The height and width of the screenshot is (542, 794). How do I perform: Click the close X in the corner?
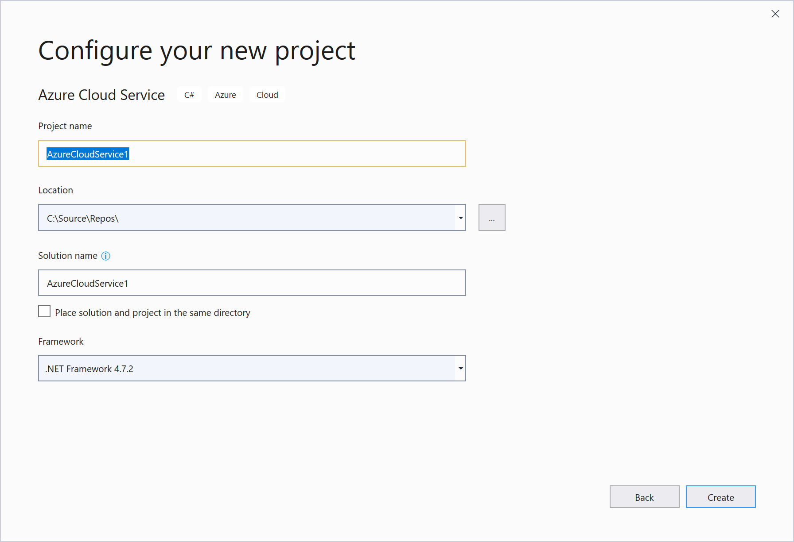[775, 14]
